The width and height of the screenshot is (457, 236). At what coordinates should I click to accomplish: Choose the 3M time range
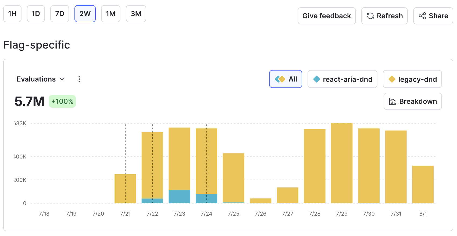pos(136,14)
